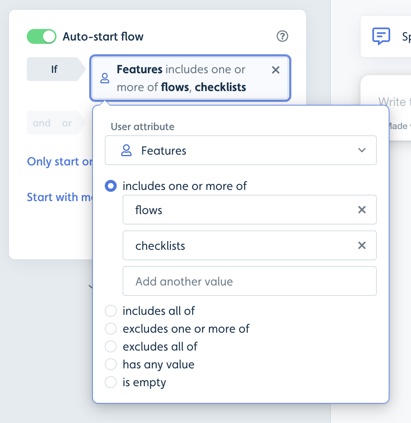Click the 'Start with' link
The height and width of the screenshot is (423, 411).
[59, 197]
